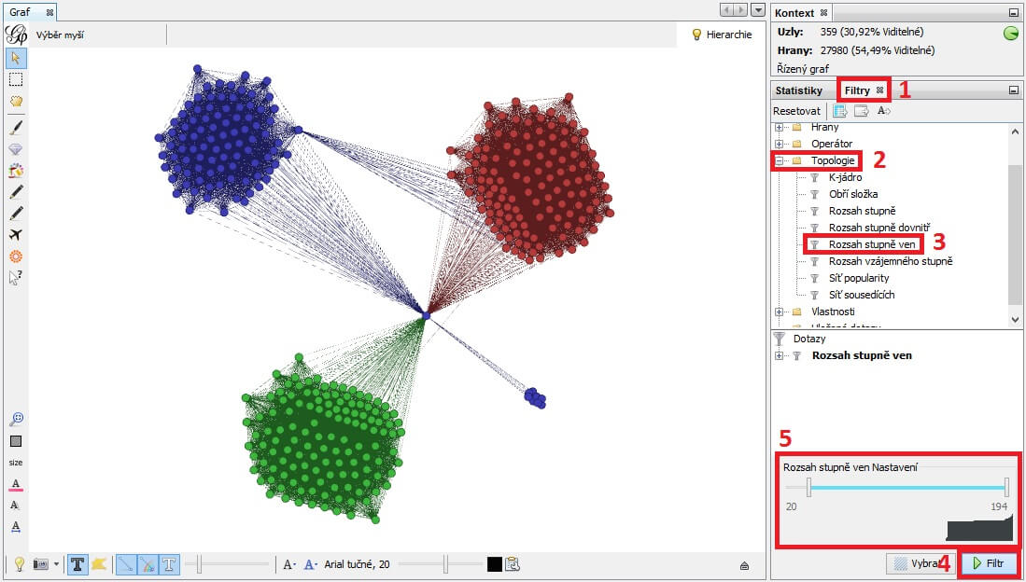Click the magnifier center-on-graph icon
The image size is (1026, 582).
coord(16,419)
